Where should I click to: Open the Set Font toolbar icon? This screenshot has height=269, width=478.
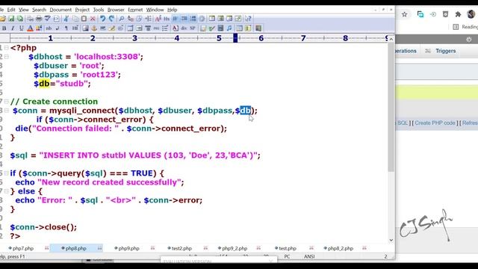tap(158, 19)
